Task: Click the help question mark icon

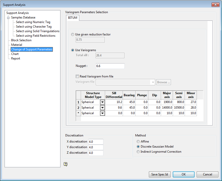Action: coord(66,164)
